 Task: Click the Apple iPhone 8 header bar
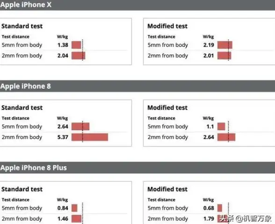(x=137, y=86)
